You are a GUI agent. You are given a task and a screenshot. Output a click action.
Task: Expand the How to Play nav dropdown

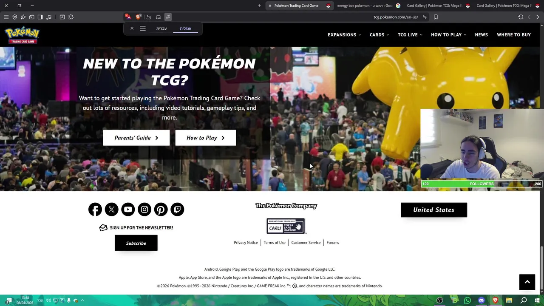pos(448,35)
